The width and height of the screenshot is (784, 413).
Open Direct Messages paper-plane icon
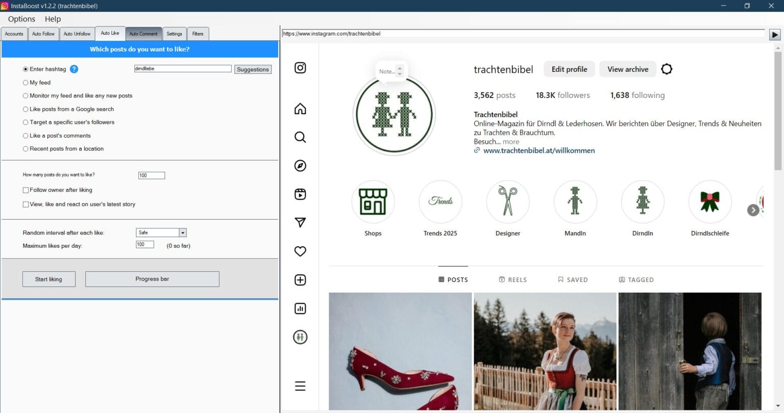tap(300, 223)
